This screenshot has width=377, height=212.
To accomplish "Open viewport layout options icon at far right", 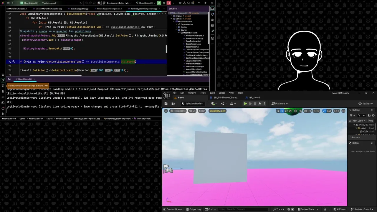I will pyautogui.click(x=343, y=111).
